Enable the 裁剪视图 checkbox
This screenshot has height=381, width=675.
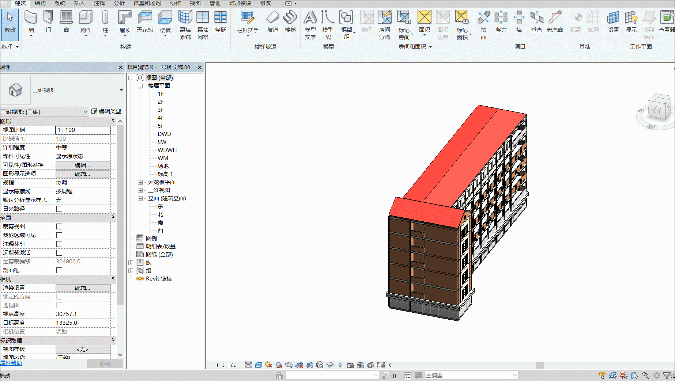click(x=59, y=226)
